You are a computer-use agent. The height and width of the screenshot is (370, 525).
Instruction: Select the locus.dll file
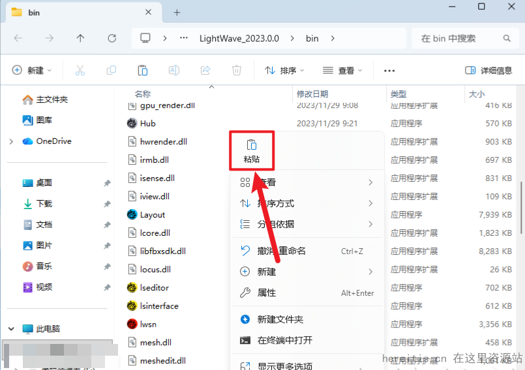tap(155, 269)
